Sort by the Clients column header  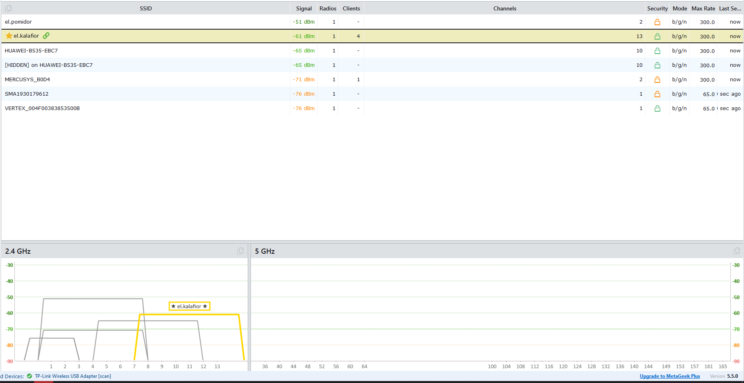pos(351,8)
